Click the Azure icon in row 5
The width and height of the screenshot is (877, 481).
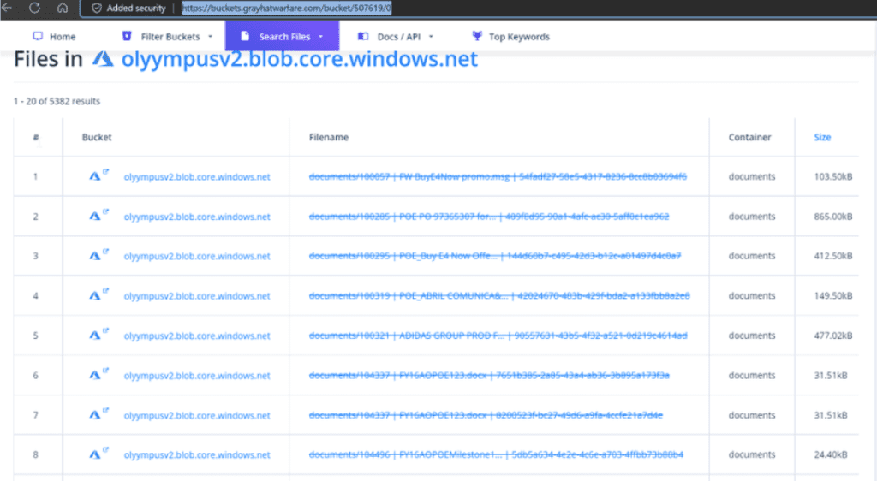click(x=94, y=336)
